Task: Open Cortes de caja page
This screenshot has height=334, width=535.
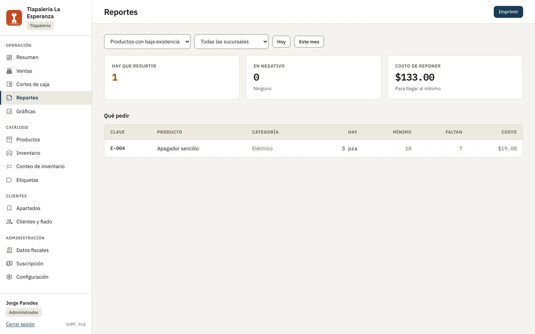Action: (46, 84)
